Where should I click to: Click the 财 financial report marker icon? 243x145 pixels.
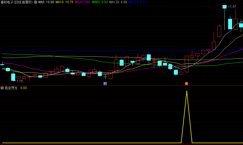click(105, 84)
